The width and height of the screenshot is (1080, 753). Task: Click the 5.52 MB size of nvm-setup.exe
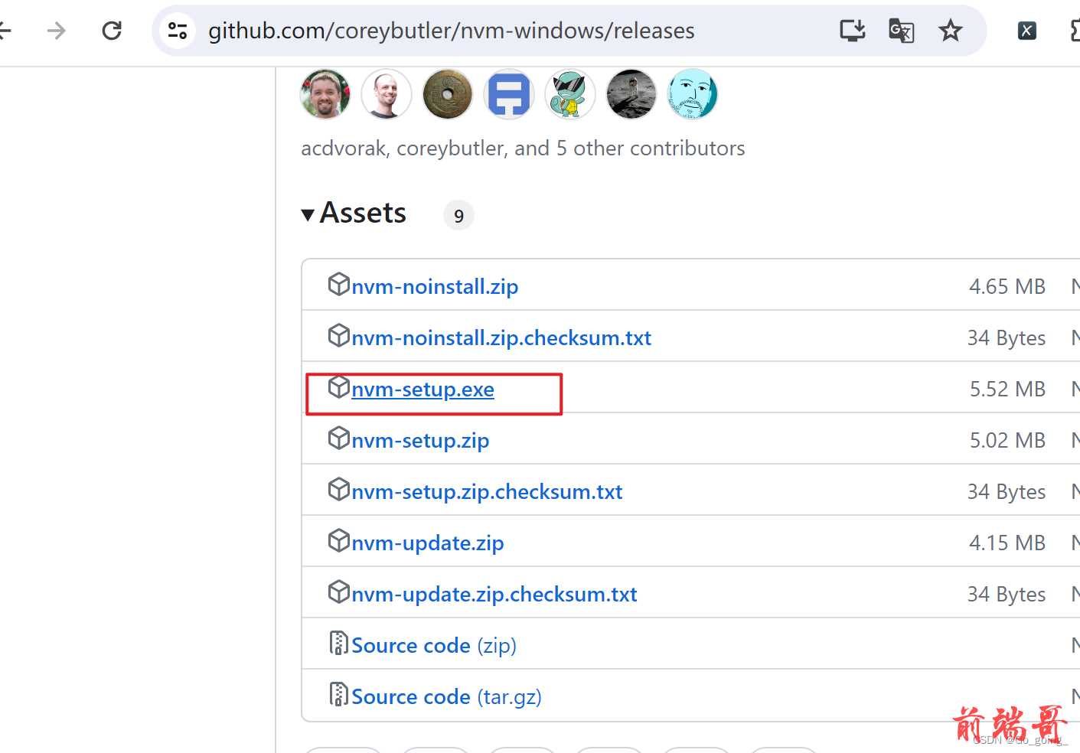[1007, 389]
